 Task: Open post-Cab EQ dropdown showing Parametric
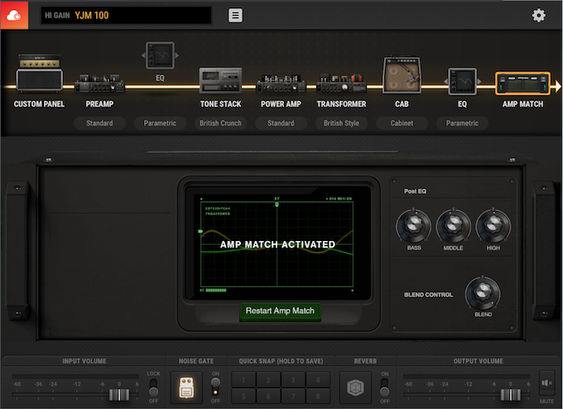pyautogui.click(x=462, y=123)
